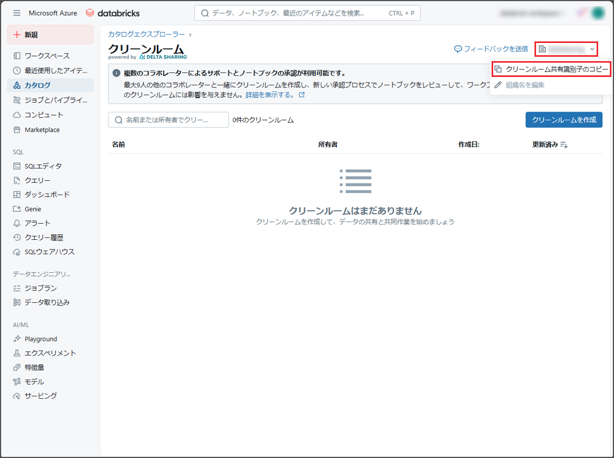This screenshot has height=458, width=614.
Task: Click the カタログエクスプローラー breadcrumb link
Action: pos(146,35)
